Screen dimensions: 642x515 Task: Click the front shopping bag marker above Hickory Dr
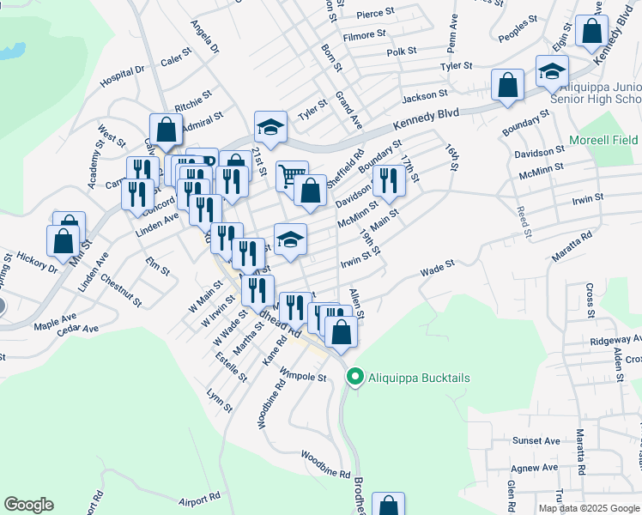(x=63, y=242)
